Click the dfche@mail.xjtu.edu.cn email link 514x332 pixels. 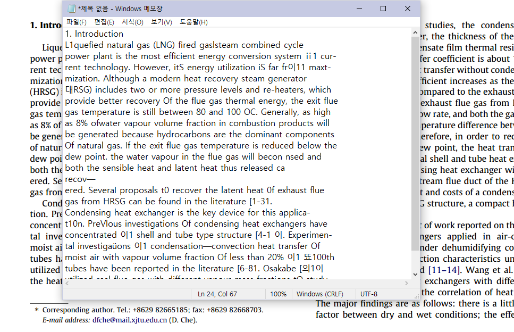click(130, 320)
